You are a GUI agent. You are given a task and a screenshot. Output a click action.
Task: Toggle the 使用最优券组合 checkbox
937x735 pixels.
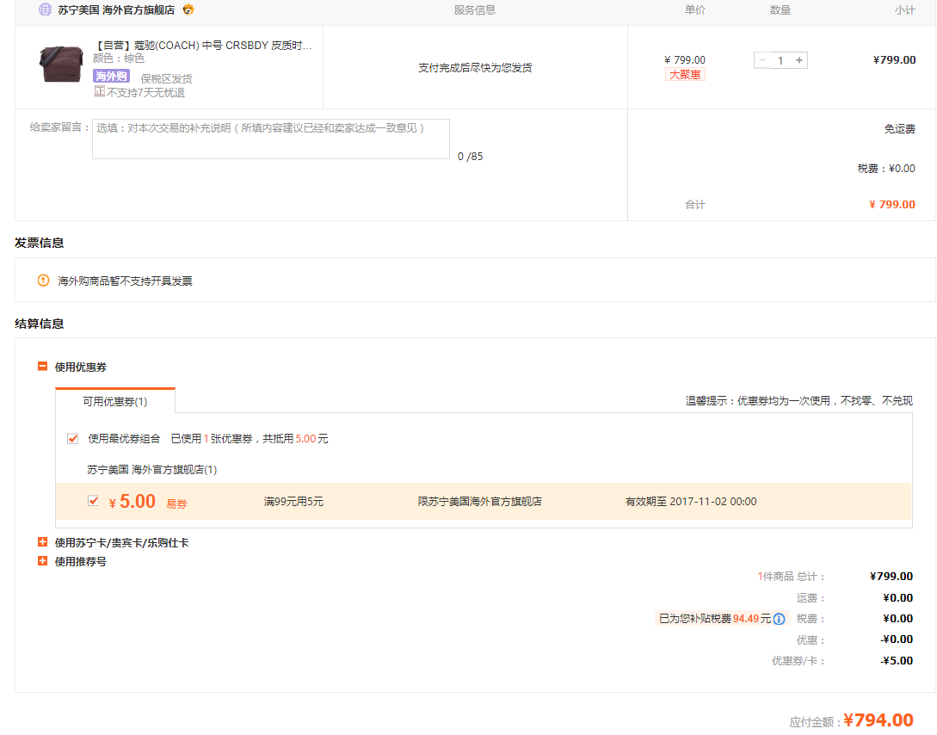[73, 439]
